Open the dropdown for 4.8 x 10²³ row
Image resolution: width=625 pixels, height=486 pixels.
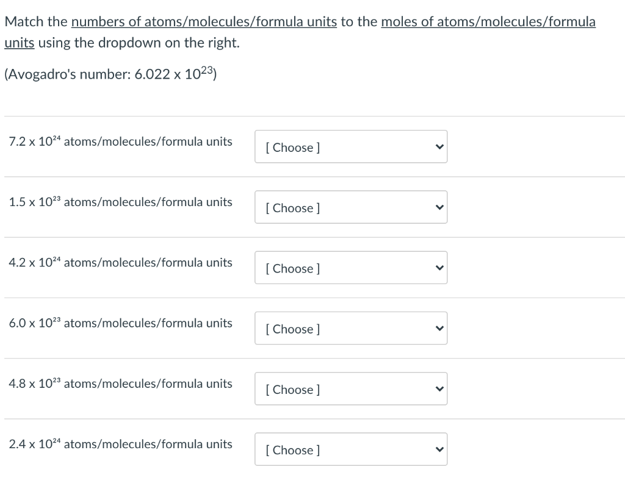click(351, 388)
